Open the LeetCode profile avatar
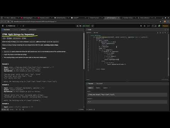This screenshot has width=170, height=128. click(x=159, y=26)
